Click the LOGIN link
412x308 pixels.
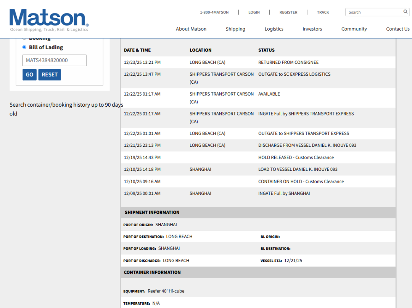pos(254,12)
